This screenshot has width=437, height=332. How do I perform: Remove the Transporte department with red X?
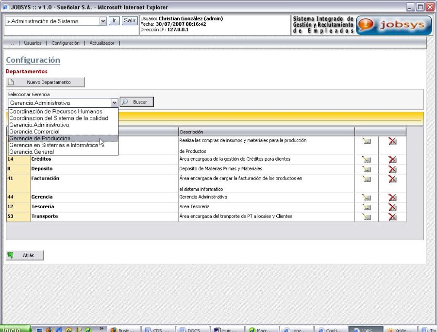pos(392,217)
